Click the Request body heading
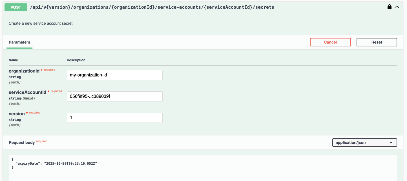407x181 pixels. pyautogui.click(x=22, y=142)
